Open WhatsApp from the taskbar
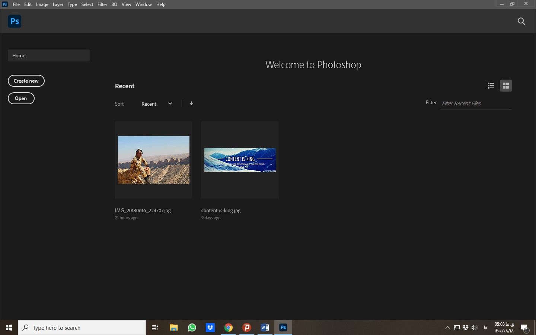Viewport: 536px width, 335px height. (192, 328)
